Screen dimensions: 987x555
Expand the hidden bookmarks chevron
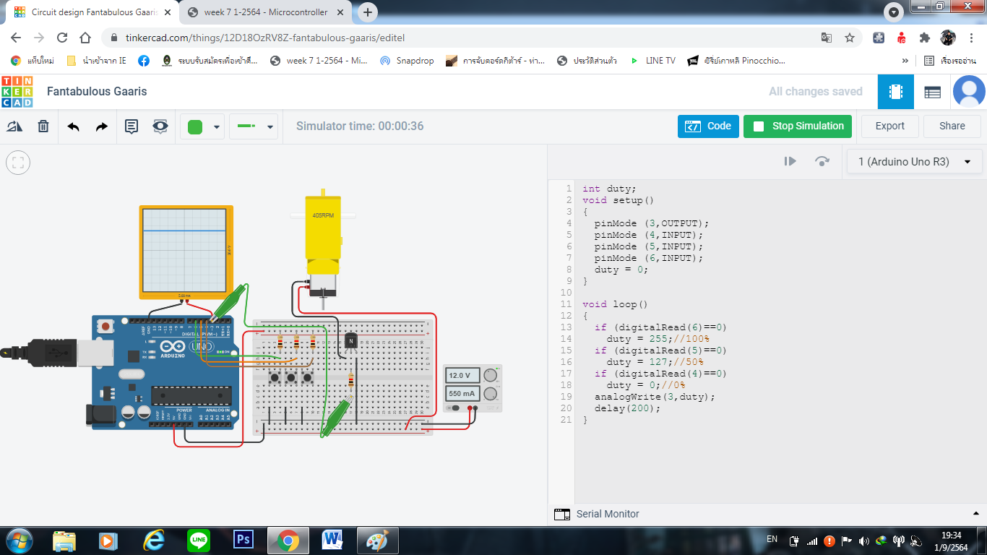tap(905, 61)
